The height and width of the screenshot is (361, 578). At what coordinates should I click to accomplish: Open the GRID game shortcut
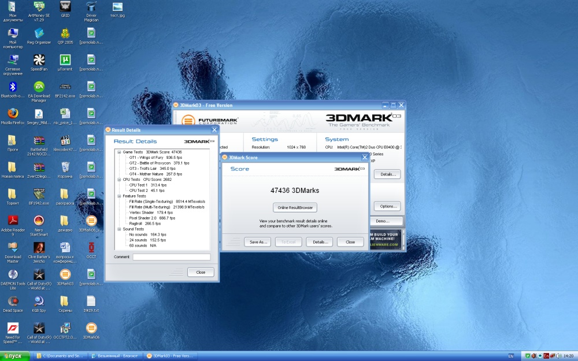[x=65, y=9]
